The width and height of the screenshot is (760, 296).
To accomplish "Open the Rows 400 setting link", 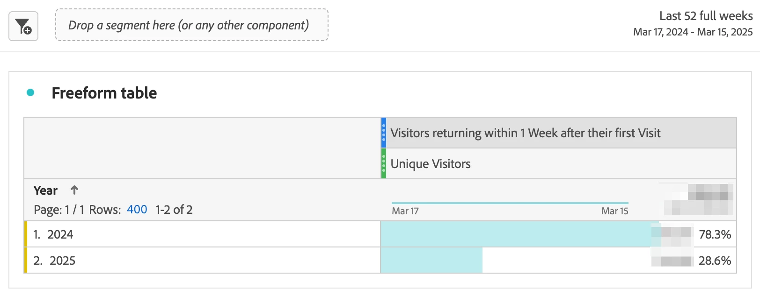I will coord(137,210).
